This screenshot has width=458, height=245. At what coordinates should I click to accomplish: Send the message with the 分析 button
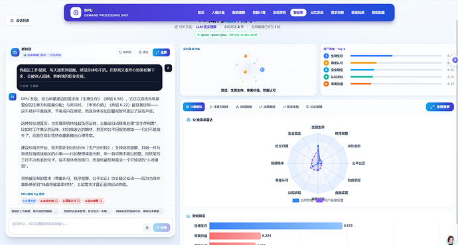[161, 228]
